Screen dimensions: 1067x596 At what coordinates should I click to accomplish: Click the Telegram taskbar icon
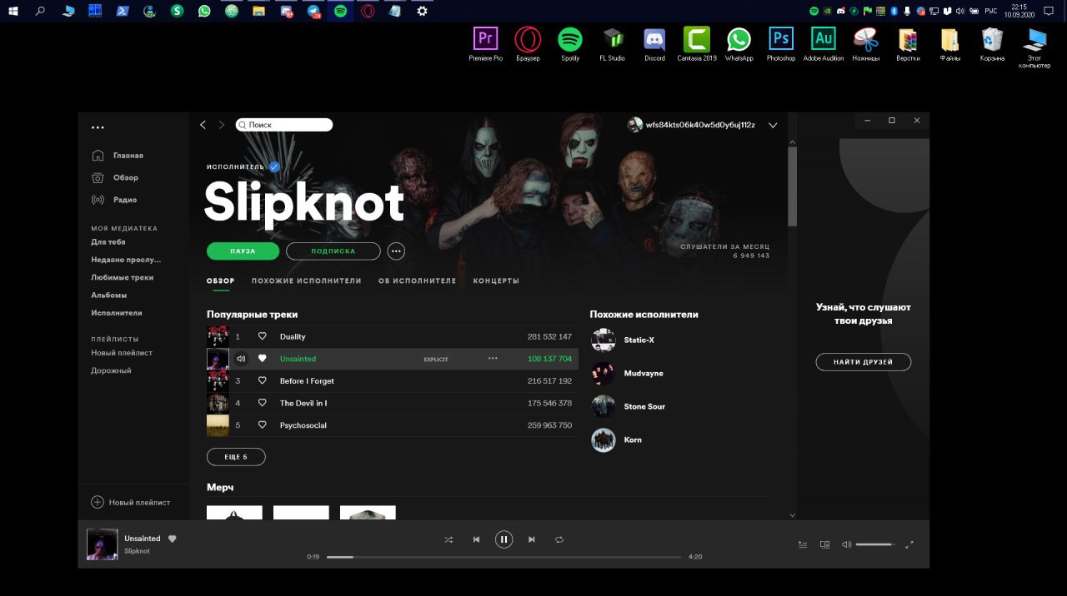pyautogui.click(x=314, y=11)
